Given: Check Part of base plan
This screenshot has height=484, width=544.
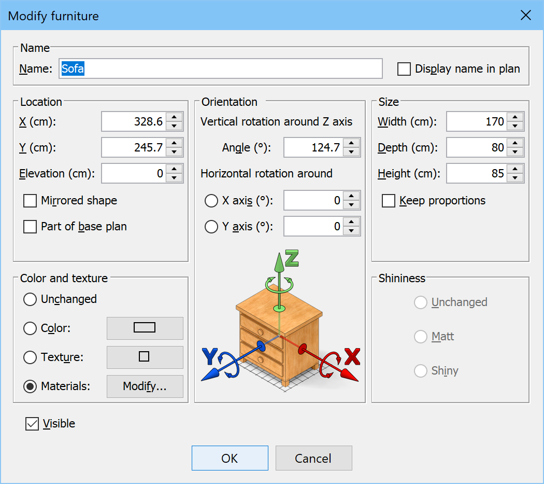Looking at the screenshot, I should (x=30, y=227).
